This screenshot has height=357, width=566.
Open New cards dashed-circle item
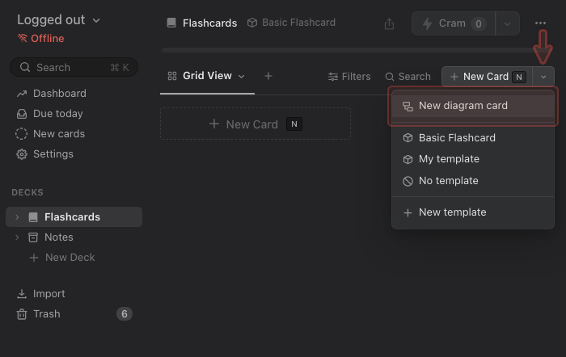click(58, 134)
